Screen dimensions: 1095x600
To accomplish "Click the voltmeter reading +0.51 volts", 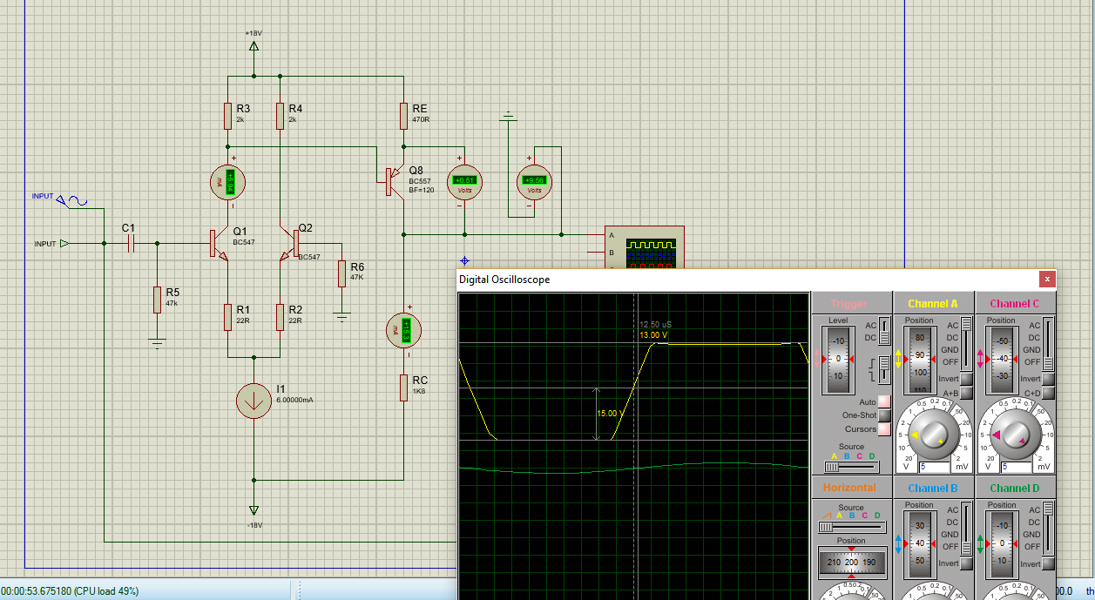I will [464, 182].
